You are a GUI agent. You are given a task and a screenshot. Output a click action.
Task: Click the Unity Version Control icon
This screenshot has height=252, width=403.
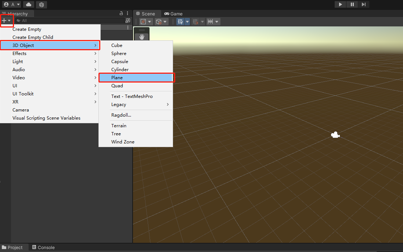[42, 5]
